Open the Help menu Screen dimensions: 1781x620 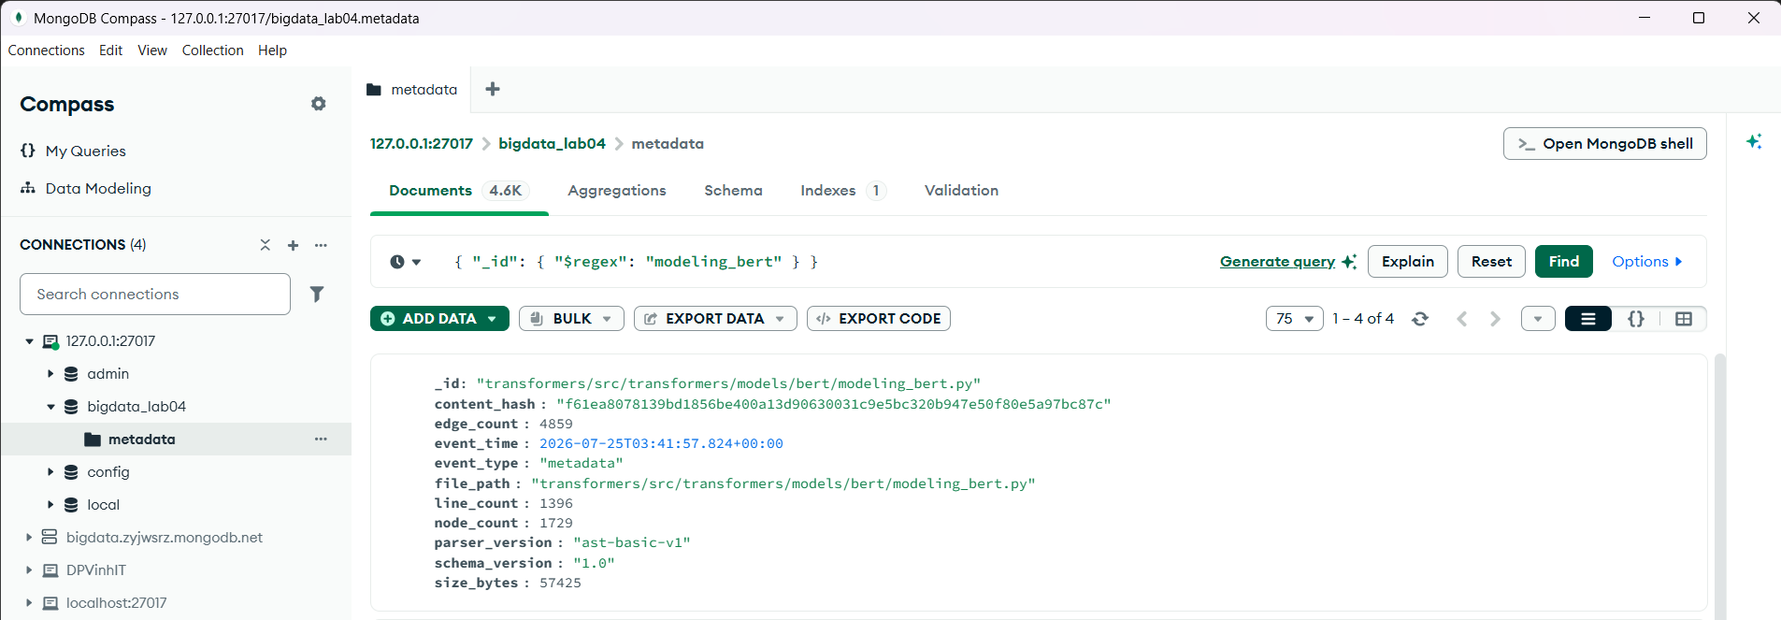tap(272, 50)
